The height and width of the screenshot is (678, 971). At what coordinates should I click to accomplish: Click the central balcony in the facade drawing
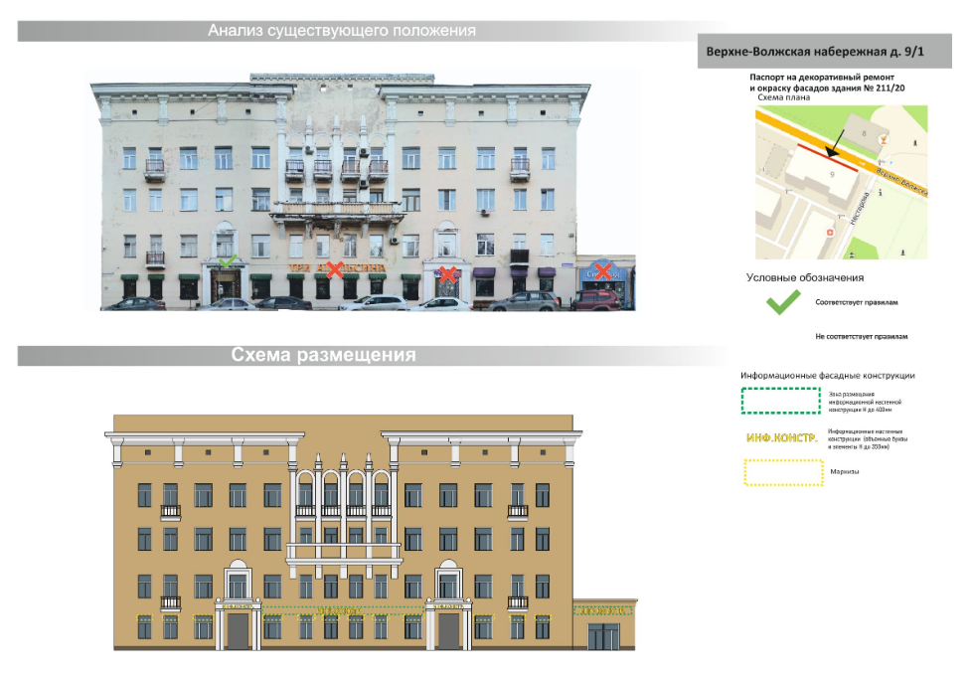tap(344, 551)
